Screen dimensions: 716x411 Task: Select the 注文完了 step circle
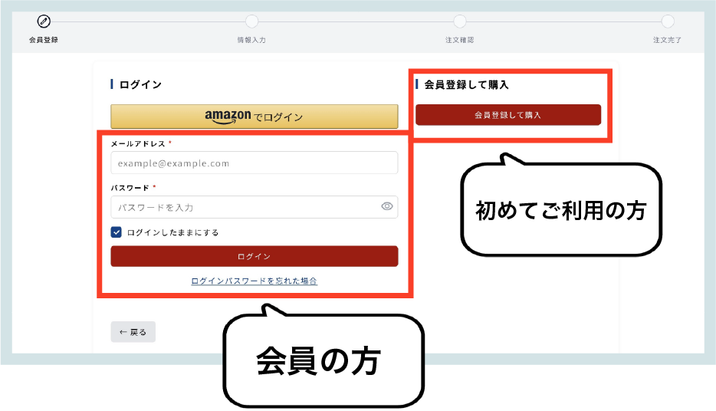point(668,21)
